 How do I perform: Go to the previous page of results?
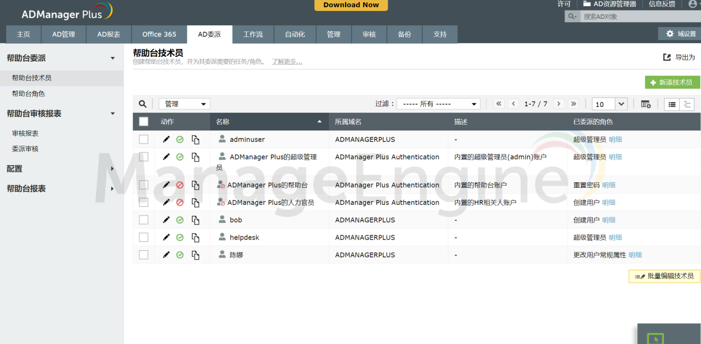[x=514, y=104]
